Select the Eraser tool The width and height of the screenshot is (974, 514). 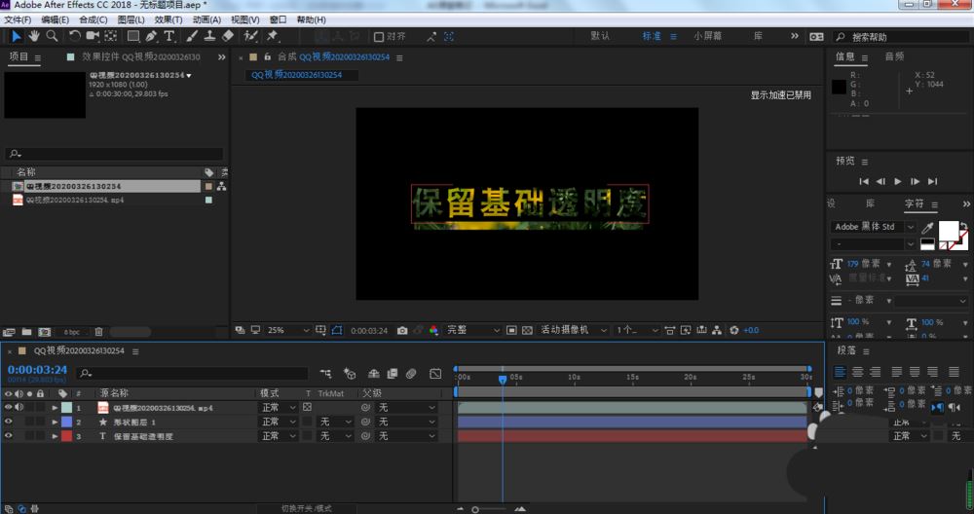[x=228, y=36]
